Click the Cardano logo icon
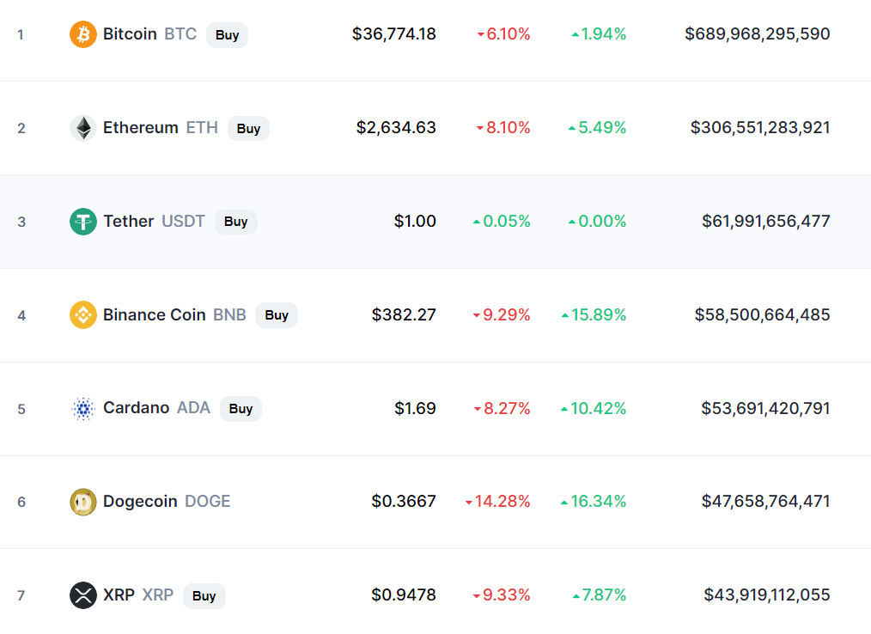Viewport: 871px width, 634px height. (x=83, y=409)
